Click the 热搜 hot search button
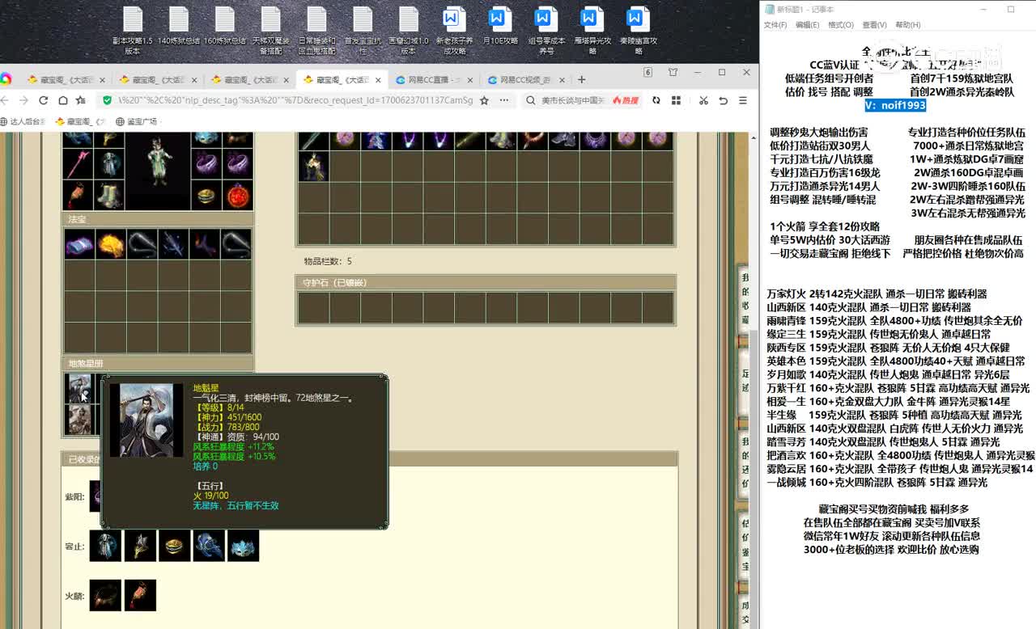The image size is (1036, 629). 626,100
